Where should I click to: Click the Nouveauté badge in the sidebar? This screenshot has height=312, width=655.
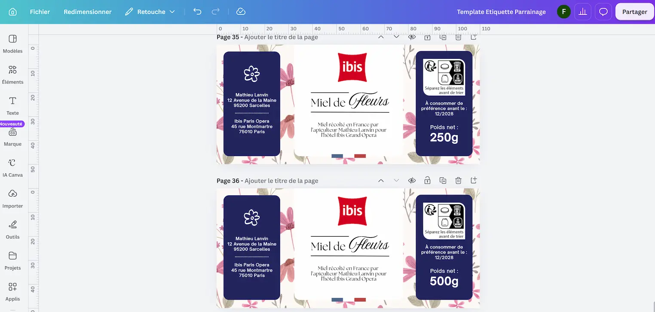[12, 124]
